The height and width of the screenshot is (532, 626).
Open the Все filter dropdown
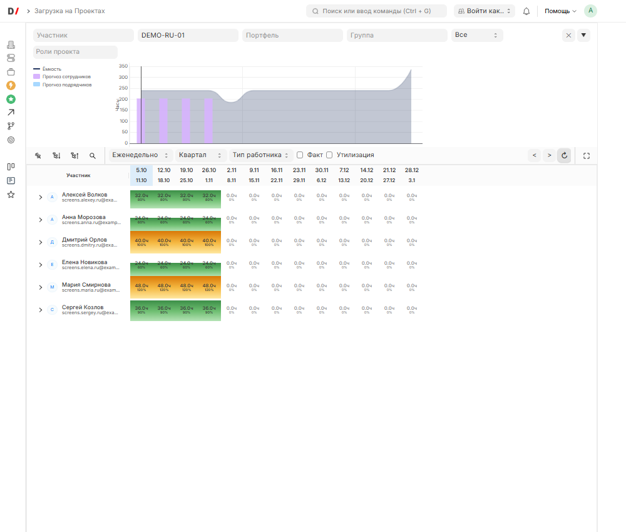(x=477, y=35)
